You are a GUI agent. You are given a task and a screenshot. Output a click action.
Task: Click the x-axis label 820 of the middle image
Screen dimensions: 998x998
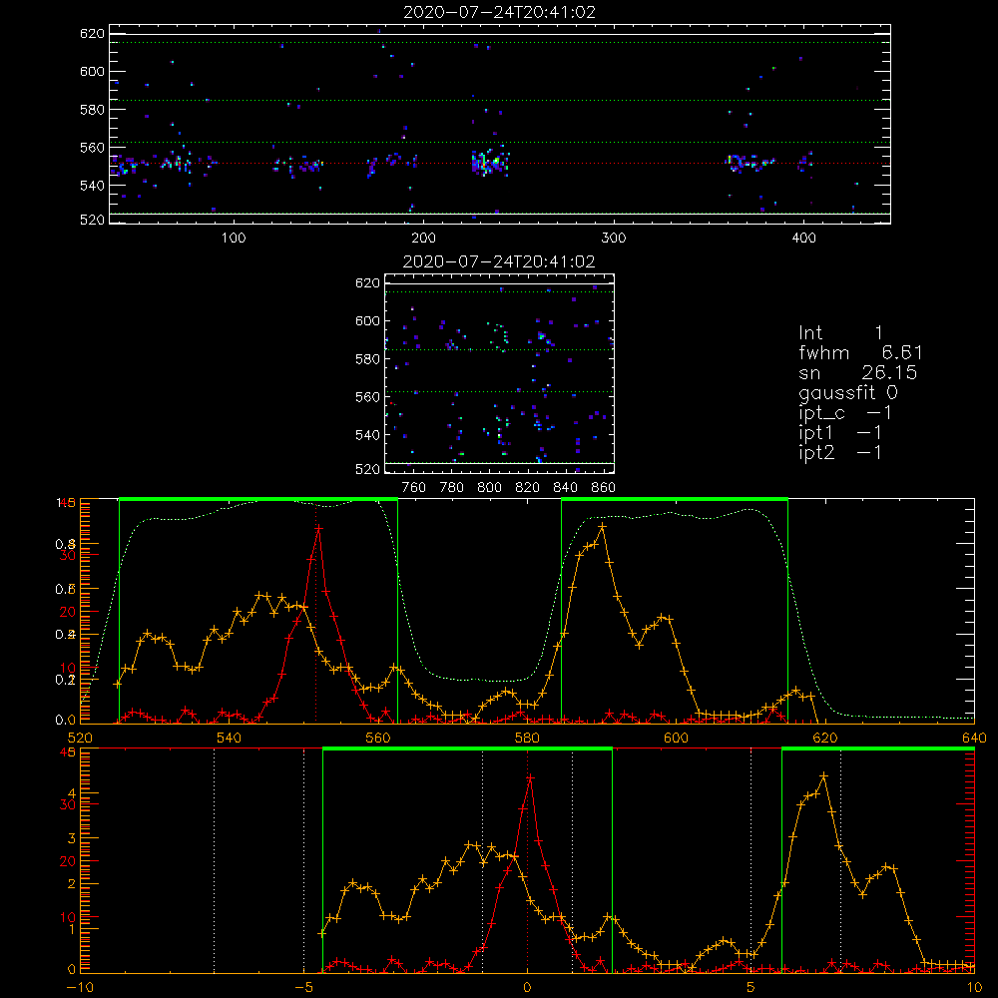[528, 488]
